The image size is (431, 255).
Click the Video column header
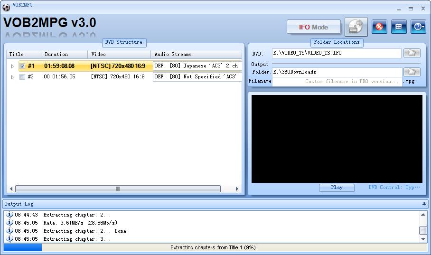click(x=119, y=54)
